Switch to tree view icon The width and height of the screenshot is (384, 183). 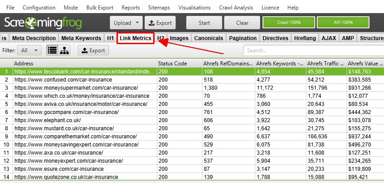click(65, 50)
